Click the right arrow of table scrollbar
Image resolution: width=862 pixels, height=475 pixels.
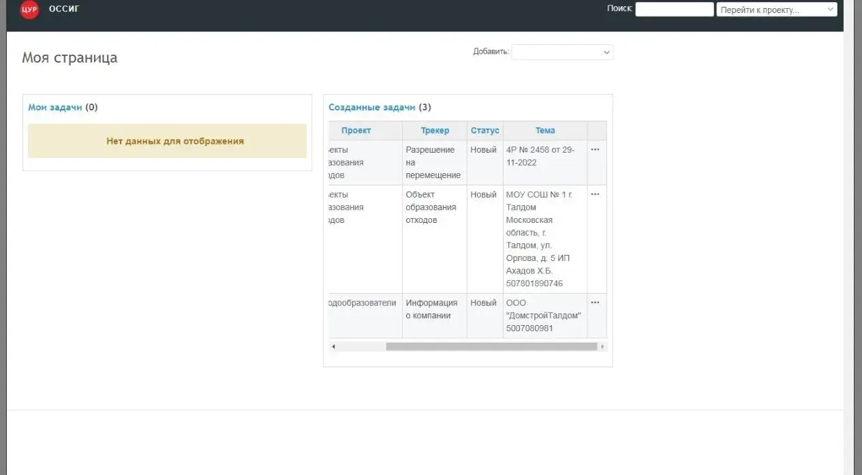[602, 346]
